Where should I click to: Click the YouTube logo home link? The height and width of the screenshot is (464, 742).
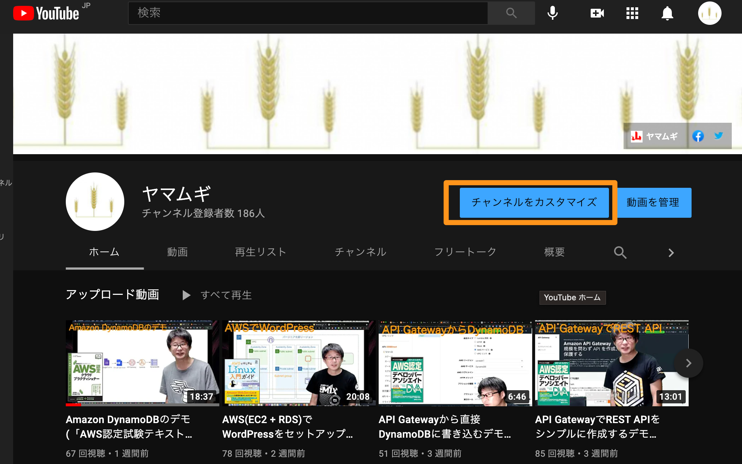[x=47, y=13]
